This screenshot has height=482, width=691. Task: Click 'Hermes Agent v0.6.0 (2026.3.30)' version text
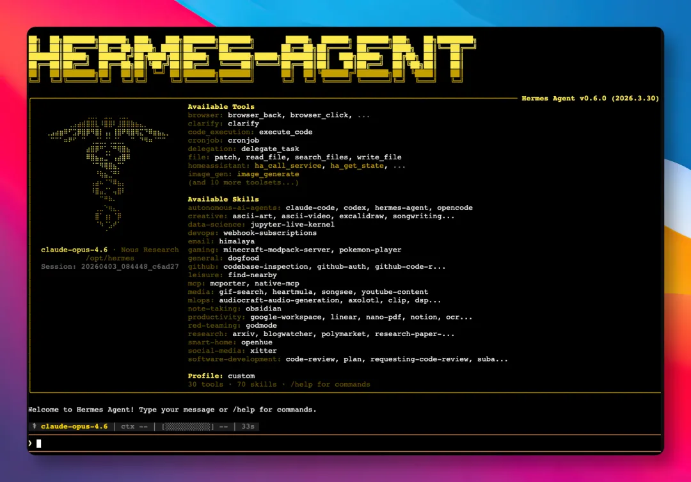click(x=590, y=99)
